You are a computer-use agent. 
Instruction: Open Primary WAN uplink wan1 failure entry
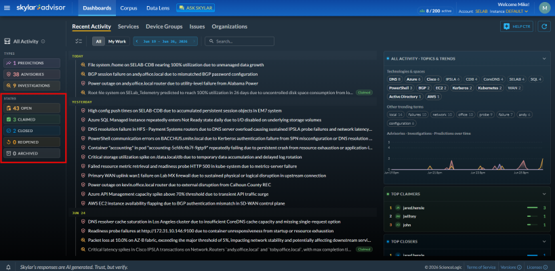207,175
